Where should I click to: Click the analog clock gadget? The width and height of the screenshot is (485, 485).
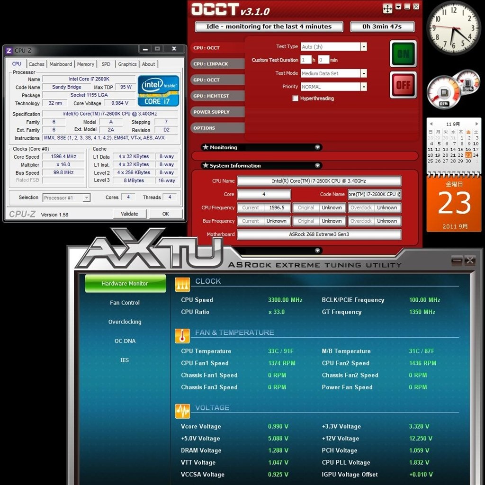[x=453, y=28]
